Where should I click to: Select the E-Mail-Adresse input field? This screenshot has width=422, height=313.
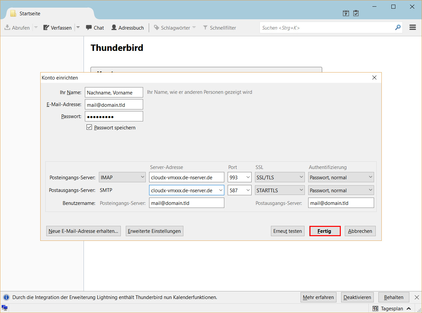pyautogui.click(x=114, y=104)
